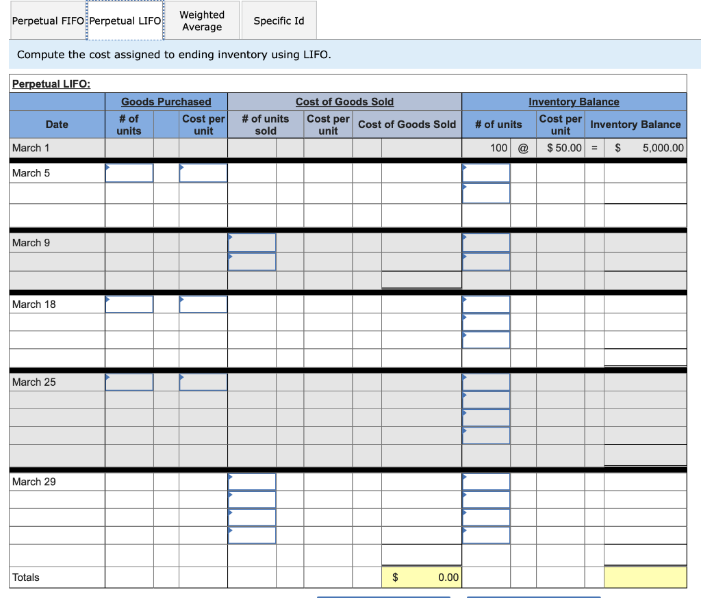The width and height of the screenshot is (701, 598).
Task: Click March 5 purchase cost per unit field
Action: [203, 173]
